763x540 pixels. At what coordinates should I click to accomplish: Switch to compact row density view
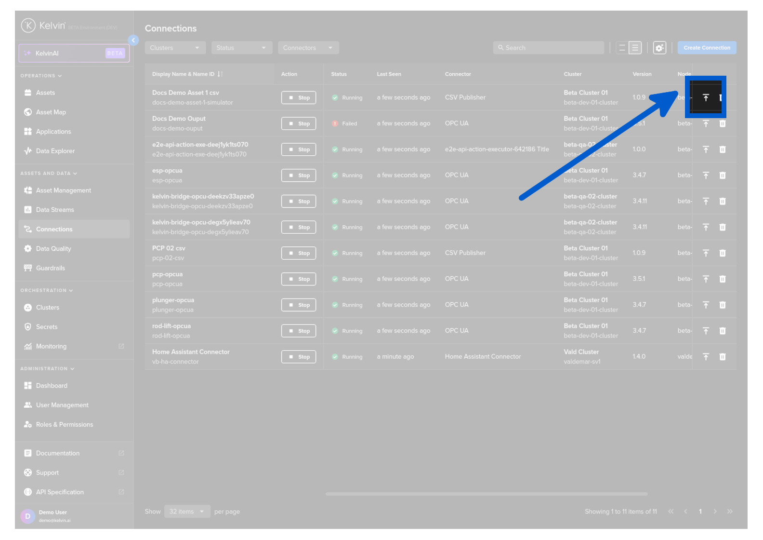point(622,48)
